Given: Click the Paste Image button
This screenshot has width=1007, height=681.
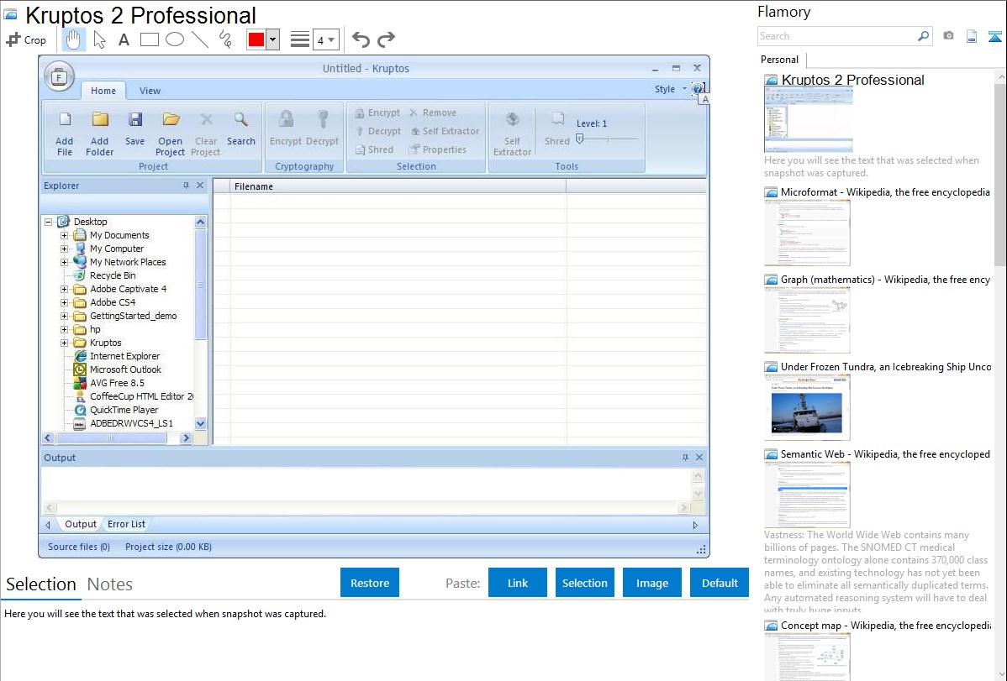Looking at the screenshot, I should [652, 583].
